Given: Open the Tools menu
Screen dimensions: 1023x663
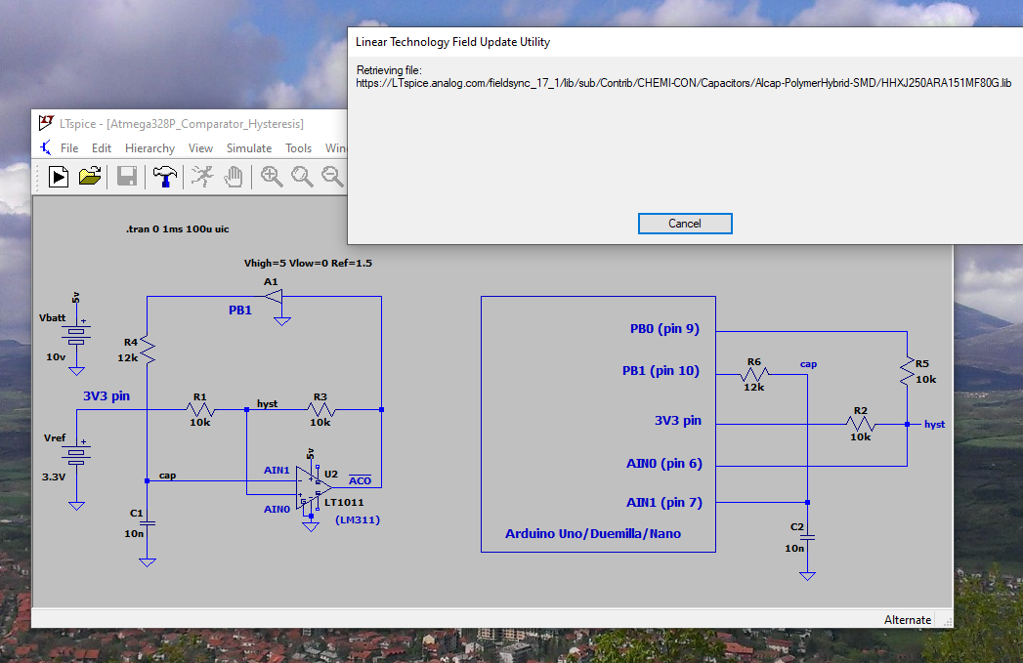Looking at the screenshot, I should coord(298,148).
